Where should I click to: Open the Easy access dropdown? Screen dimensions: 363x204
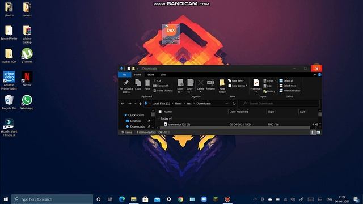[238, 86]
